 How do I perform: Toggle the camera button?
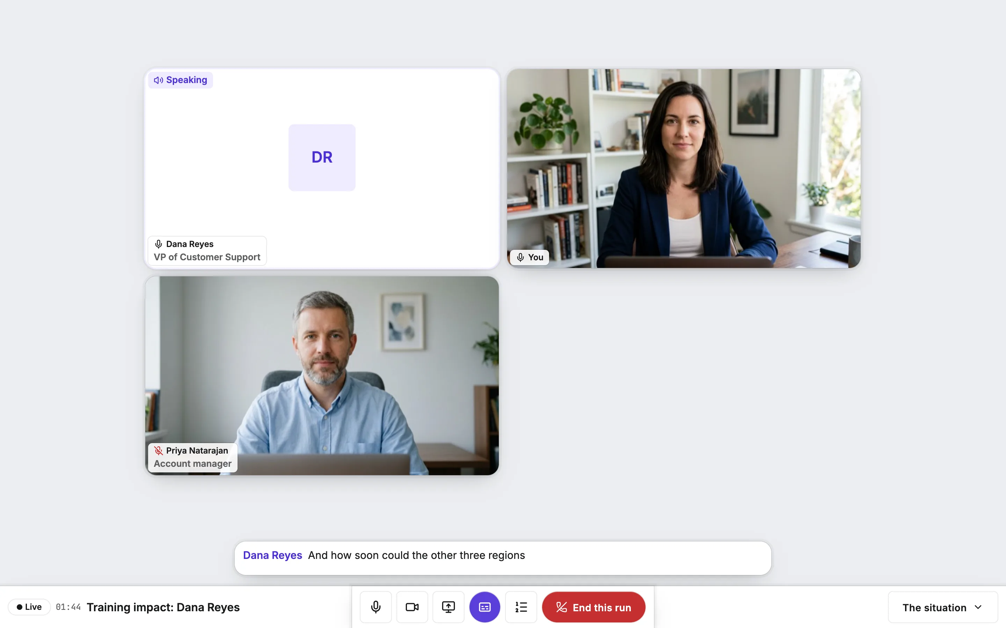411,607
